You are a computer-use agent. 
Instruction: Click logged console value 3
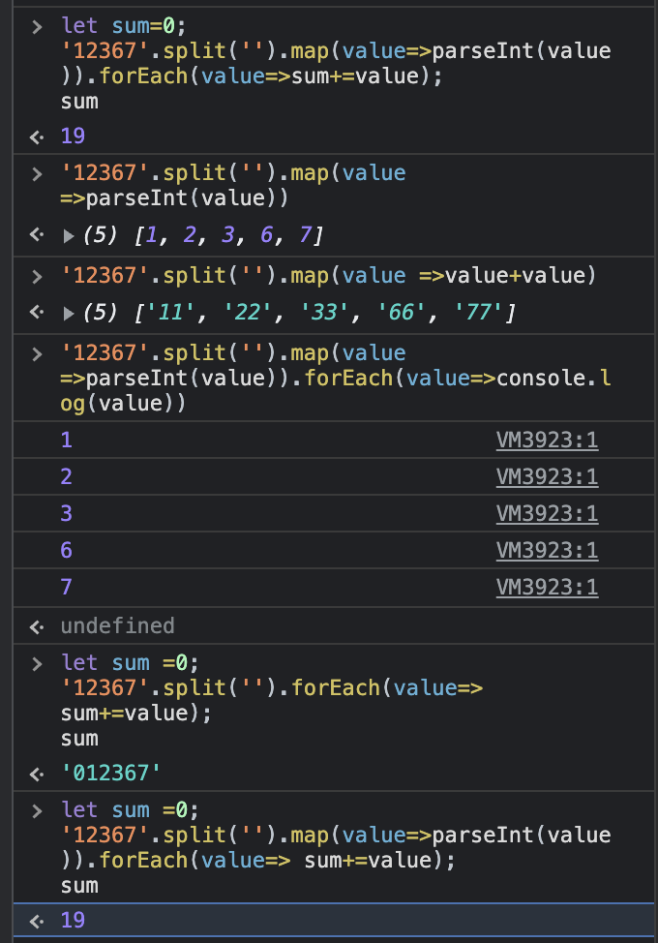67,513
